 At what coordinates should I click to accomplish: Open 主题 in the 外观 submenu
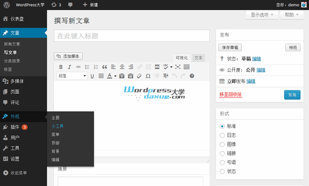[56, 118]
